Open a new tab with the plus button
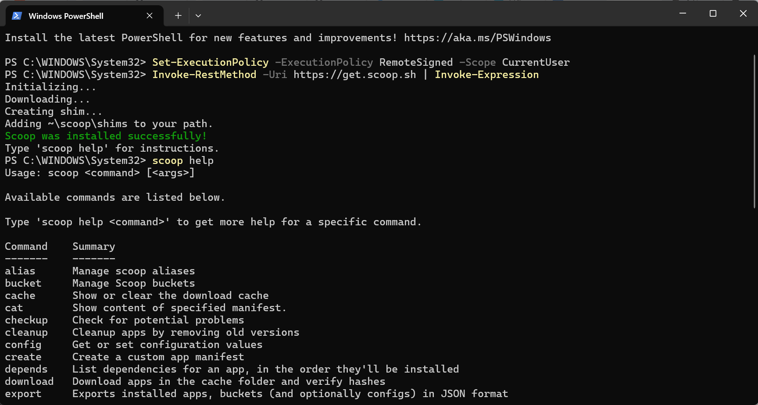 click(178, 16)
